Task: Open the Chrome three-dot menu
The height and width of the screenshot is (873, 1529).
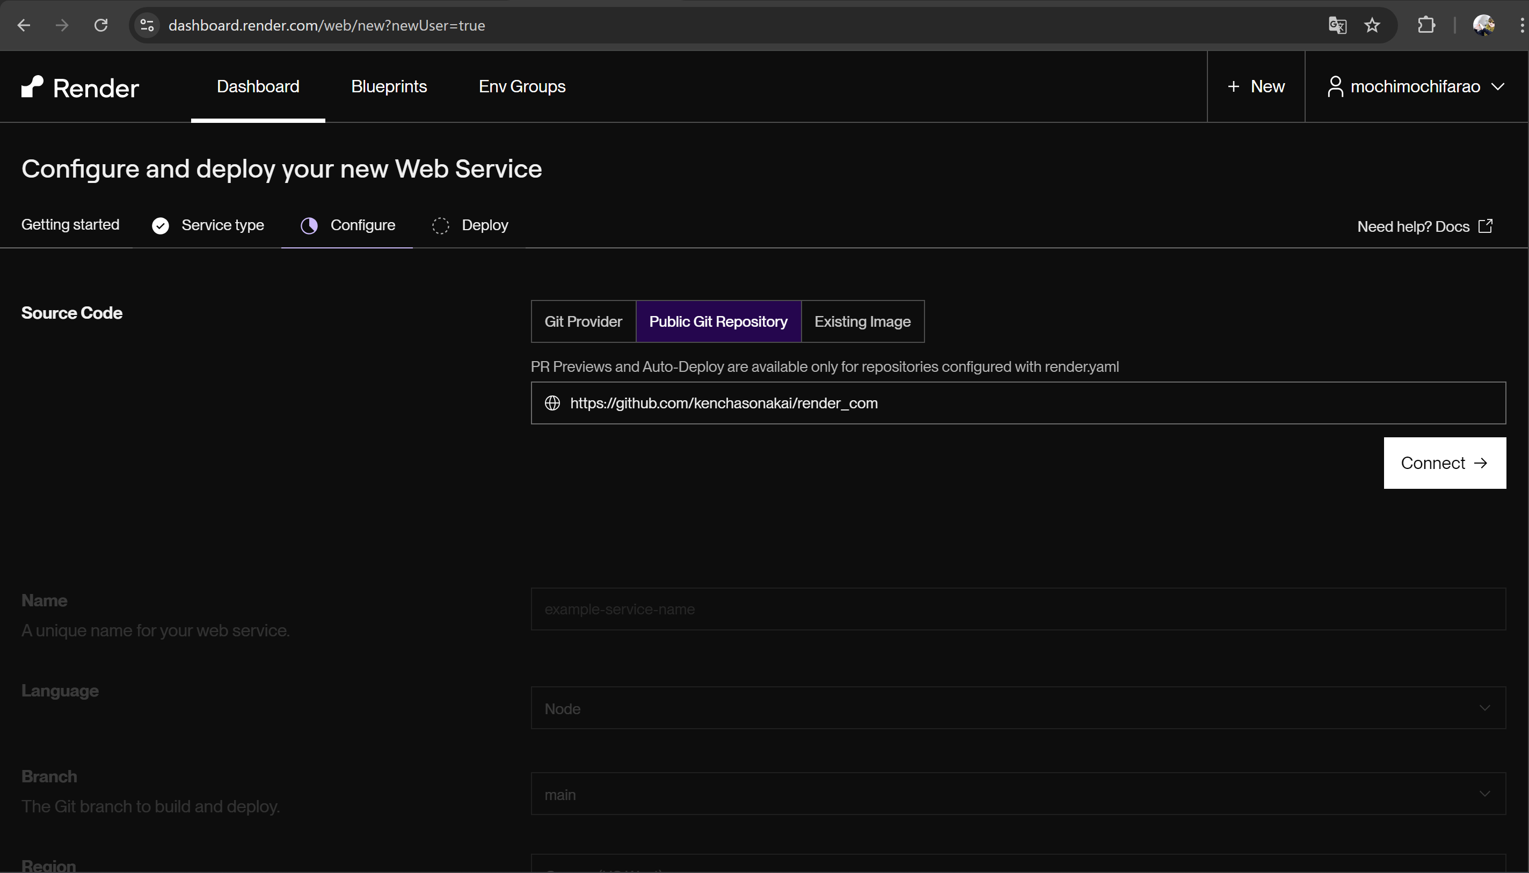Action: 1522,25
